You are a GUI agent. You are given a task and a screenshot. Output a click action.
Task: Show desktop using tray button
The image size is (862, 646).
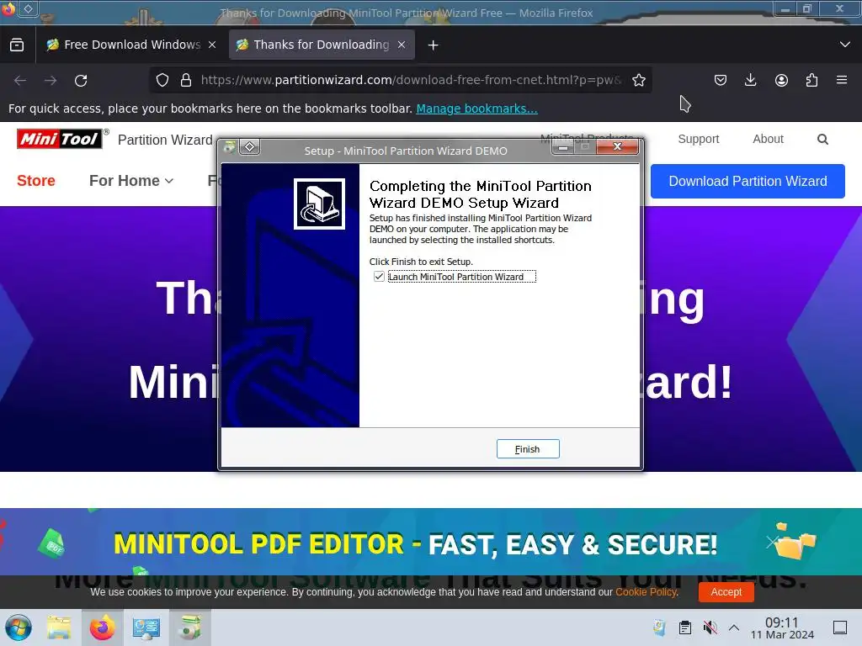pos(840,627)
